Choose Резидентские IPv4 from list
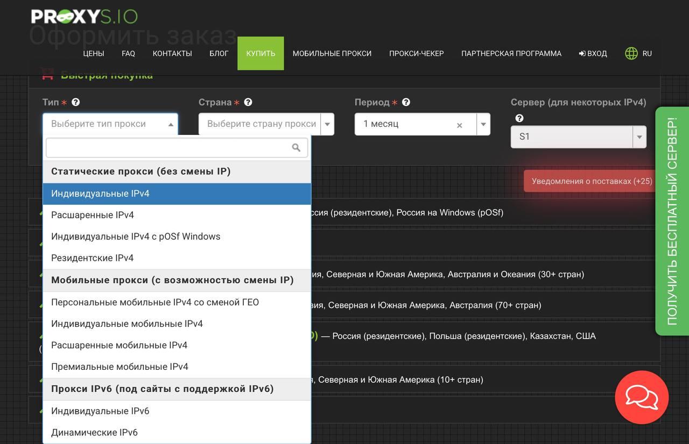 (92, 258)
